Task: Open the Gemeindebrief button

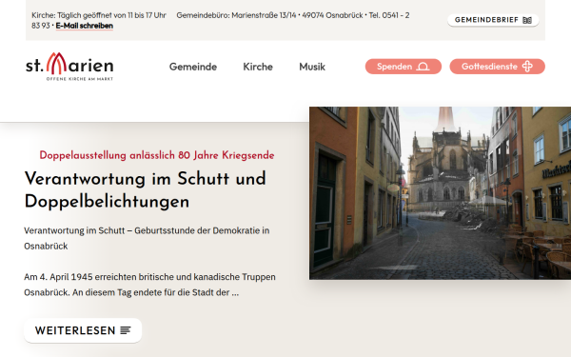Action: [493, 20]
